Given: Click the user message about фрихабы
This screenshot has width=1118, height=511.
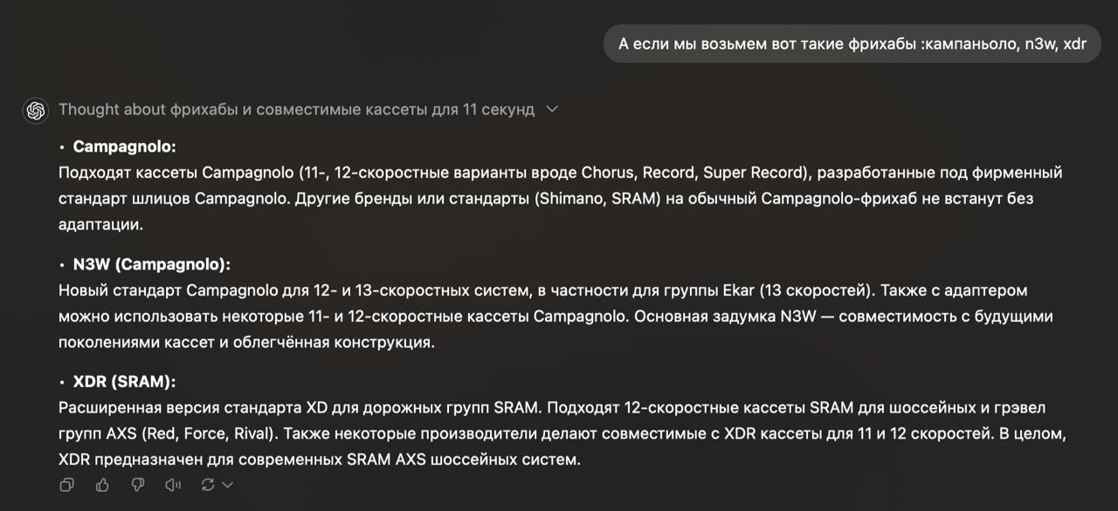Looking at the screenshot, I should [852, 44].
